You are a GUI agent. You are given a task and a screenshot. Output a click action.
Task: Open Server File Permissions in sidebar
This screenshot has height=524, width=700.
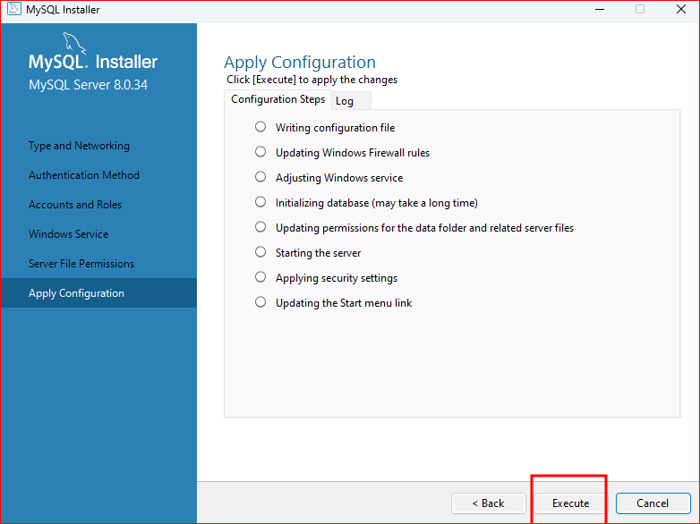pos(81,264)
